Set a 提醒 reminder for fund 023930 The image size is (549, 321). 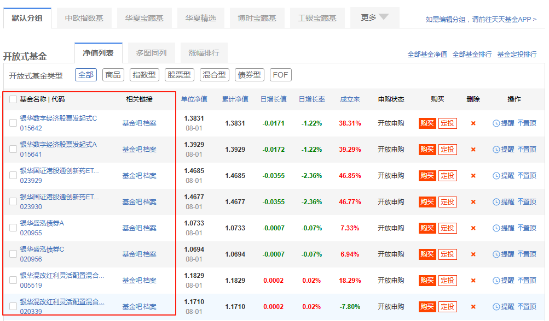pyautogui.click(x=504, y=202)
